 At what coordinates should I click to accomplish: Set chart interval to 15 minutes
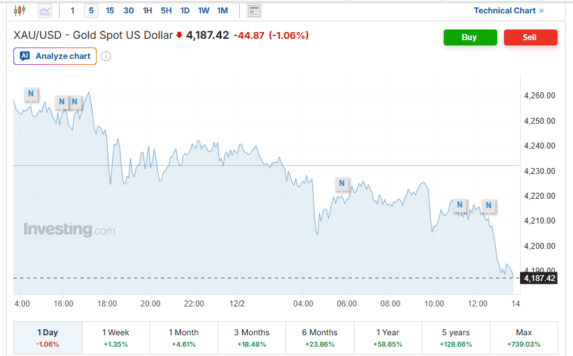[x=110, y=11]
